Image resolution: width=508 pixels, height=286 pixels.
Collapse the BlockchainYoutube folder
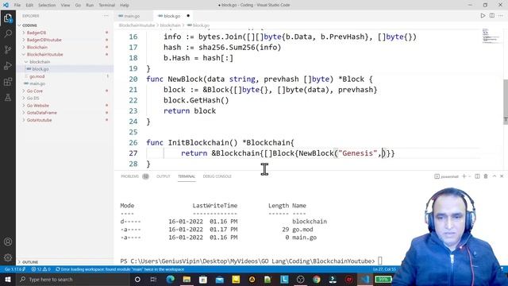click(x=65, y=55)
